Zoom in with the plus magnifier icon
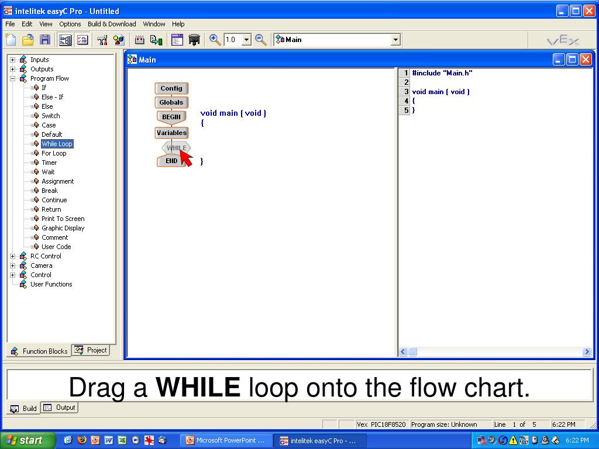 215,39
